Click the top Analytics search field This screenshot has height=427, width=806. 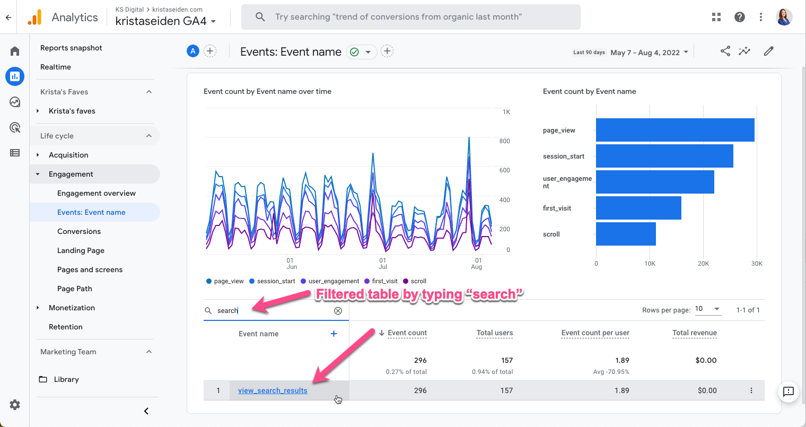click(x=411, y=17)
